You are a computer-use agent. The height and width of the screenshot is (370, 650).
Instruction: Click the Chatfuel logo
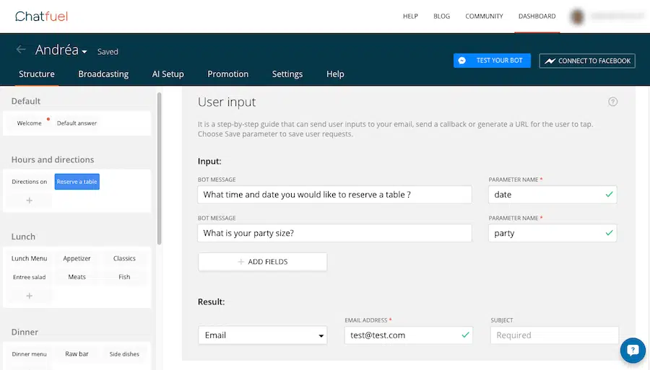point(37,16)
